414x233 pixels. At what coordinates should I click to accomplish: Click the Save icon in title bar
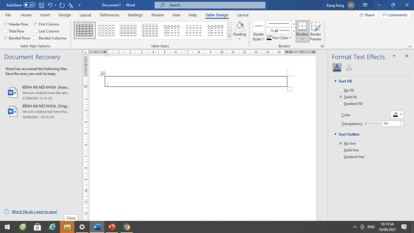[x=41, y=5]
